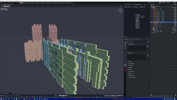Toggle the eye icon of the Camera row
Screen dimensions: 177x100
pos(174,31)
